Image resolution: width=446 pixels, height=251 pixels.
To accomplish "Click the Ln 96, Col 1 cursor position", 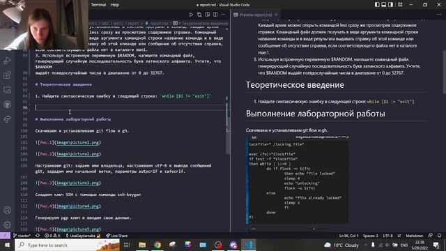I will (x=348, y=236).
